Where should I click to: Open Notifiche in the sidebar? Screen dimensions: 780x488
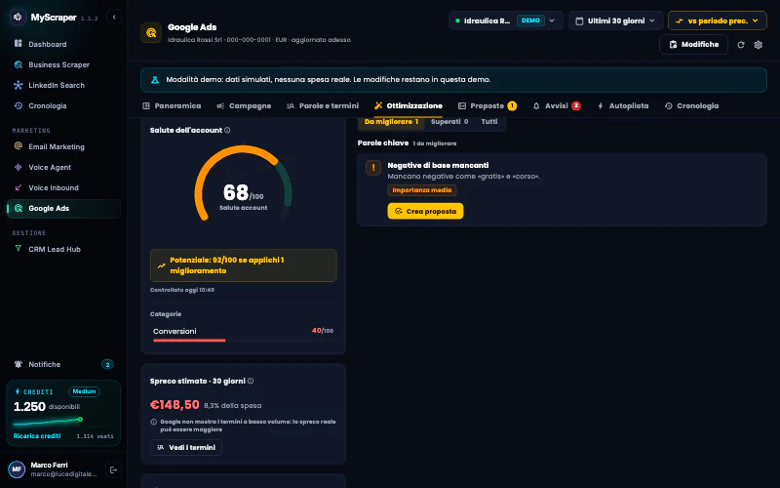(x=63, y=364)
